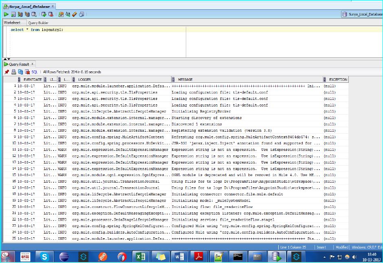383x263 pixels.
Task: Open the command prompt taskbar icon
Action: click(238, 256)
